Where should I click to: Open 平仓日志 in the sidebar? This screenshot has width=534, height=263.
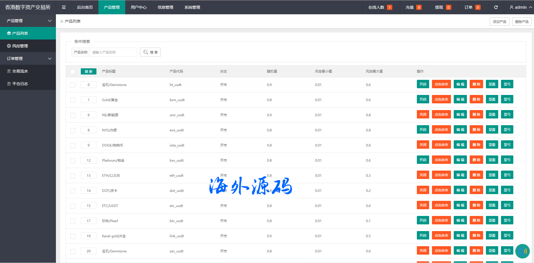[x=28, y=84]
